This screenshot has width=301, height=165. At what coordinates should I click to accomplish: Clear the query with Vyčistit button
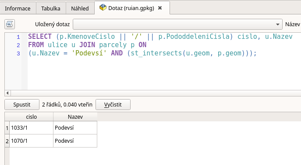(x=113, y=105)
